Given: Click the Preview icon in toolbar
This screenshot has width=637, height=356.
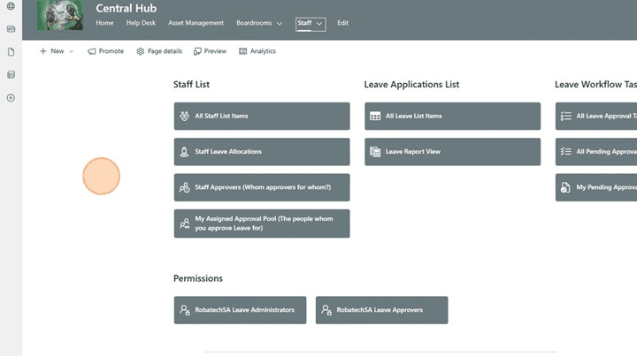Looking at the screenshot, I should [197, 51].
